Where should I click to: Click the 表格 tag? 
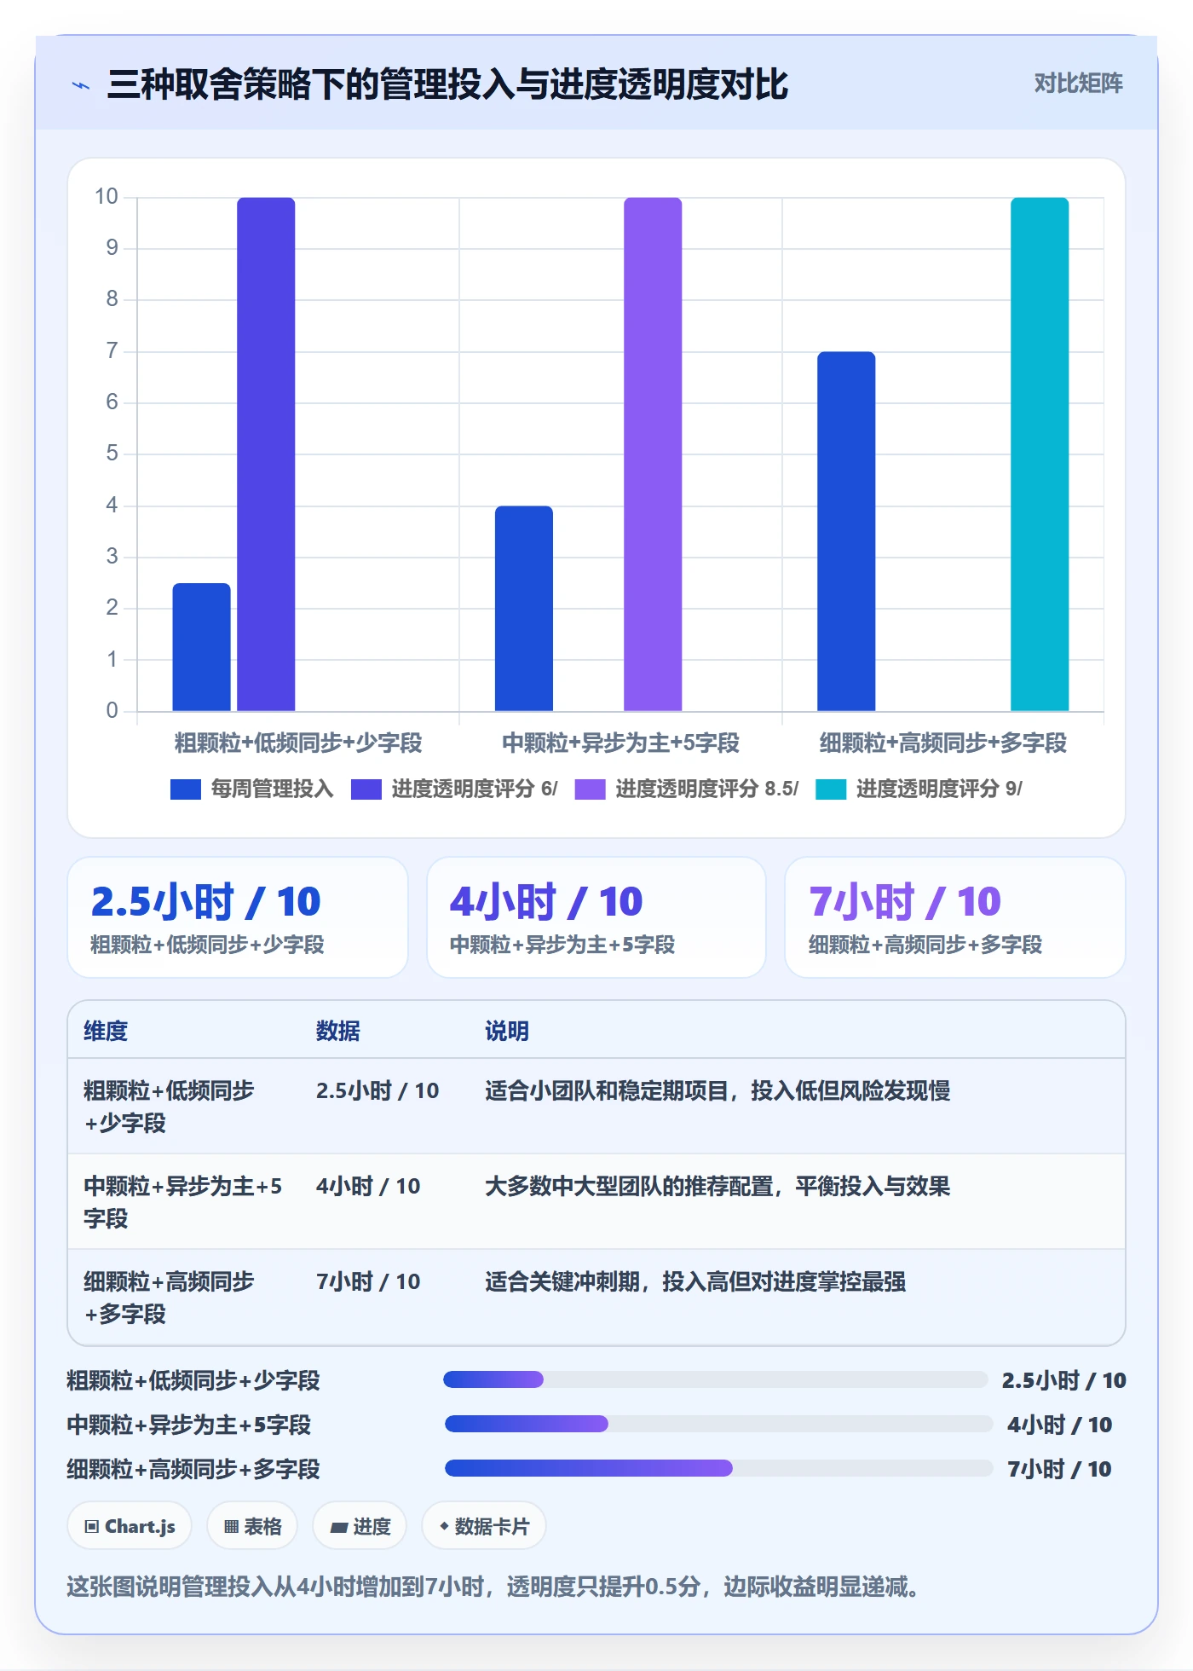pos(252,1526)
